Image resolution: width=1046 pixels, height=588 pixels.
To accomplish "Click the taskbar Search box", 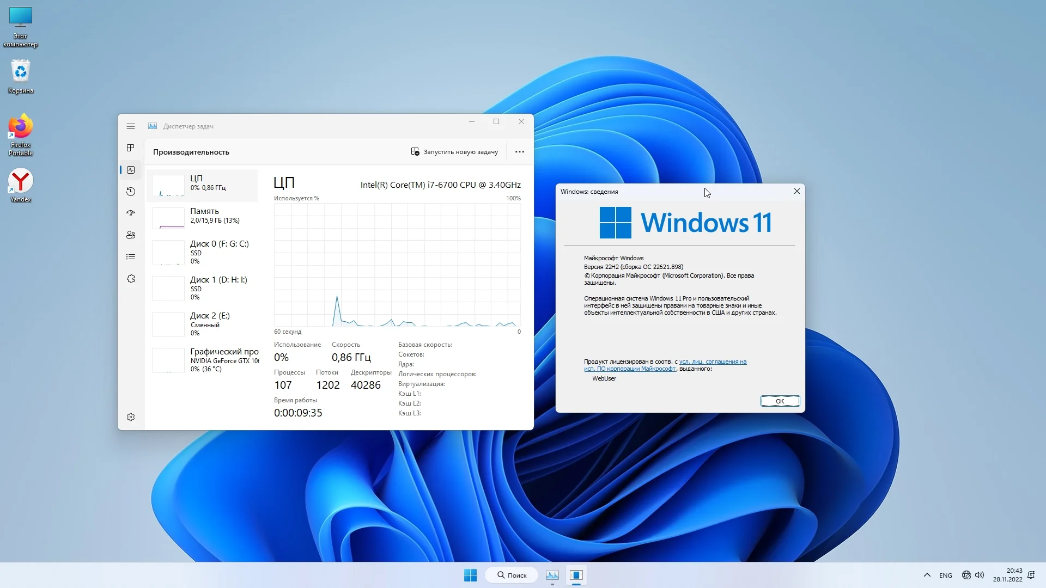I will click(512, 575).
